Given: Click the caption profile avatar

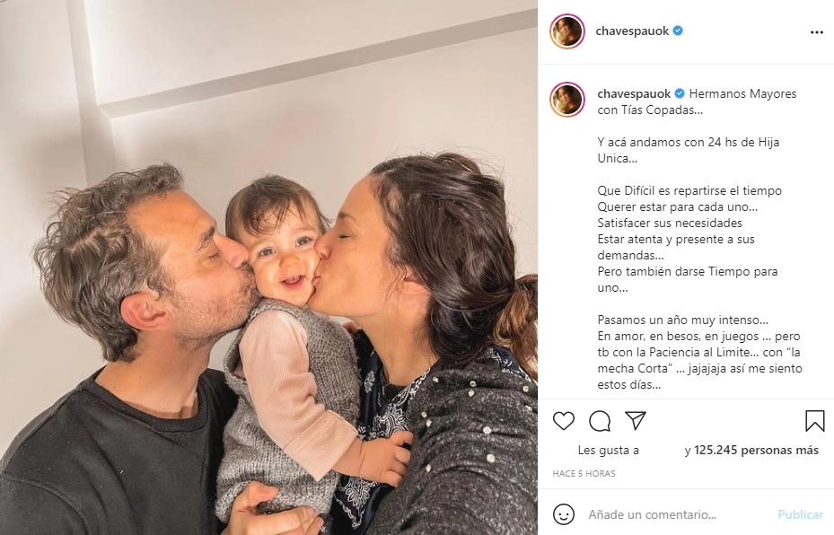Looking at the screenshot, I should point(567,100).
